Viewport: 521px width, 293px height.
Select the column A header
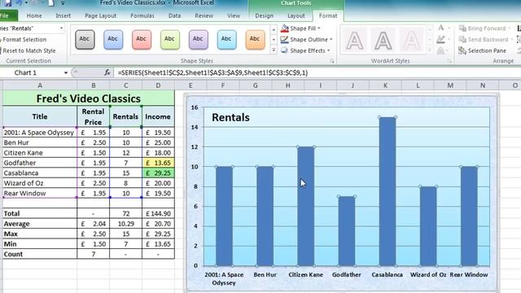click(40, 85)
